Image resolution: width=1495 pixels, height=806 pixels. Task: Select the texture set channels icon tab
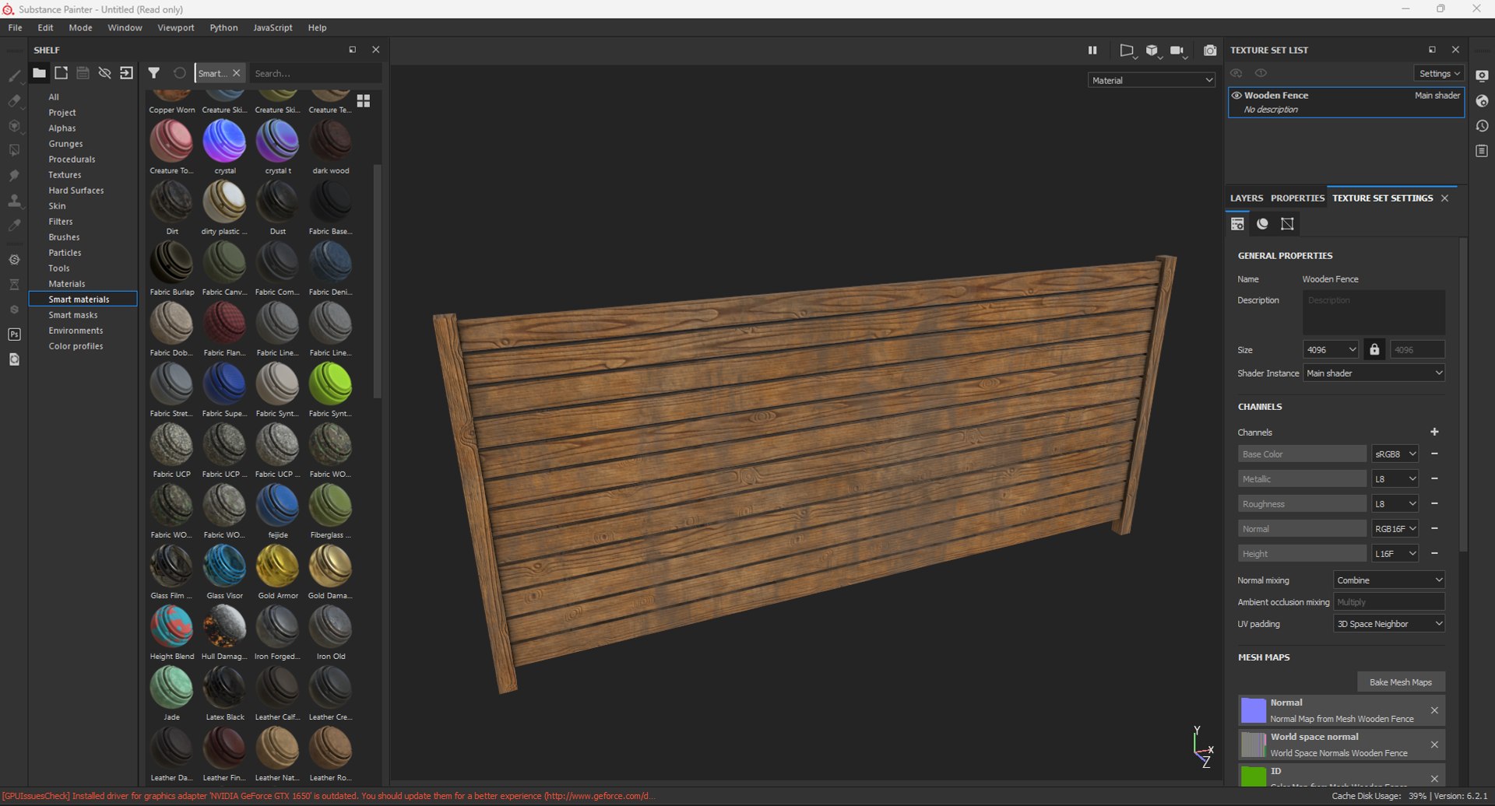pyautogui.click(x=1237, y=224)
